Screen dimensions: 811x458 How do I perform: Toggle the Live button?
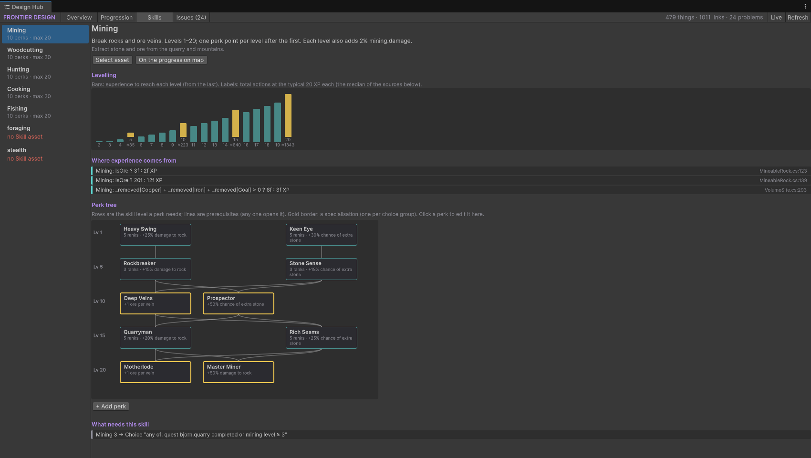(x=776, y=18)
